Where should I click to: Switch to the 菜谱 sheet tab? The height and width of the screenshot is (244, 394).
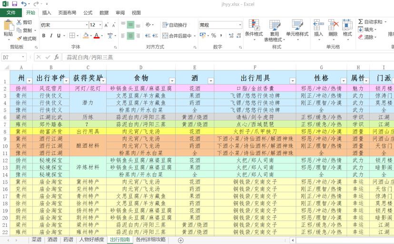click(37, 239)
